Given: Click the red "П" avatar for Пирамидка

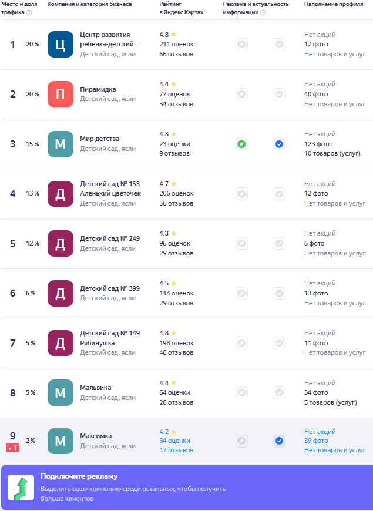Looking at the screenshot, I should (x=60, y=94).
